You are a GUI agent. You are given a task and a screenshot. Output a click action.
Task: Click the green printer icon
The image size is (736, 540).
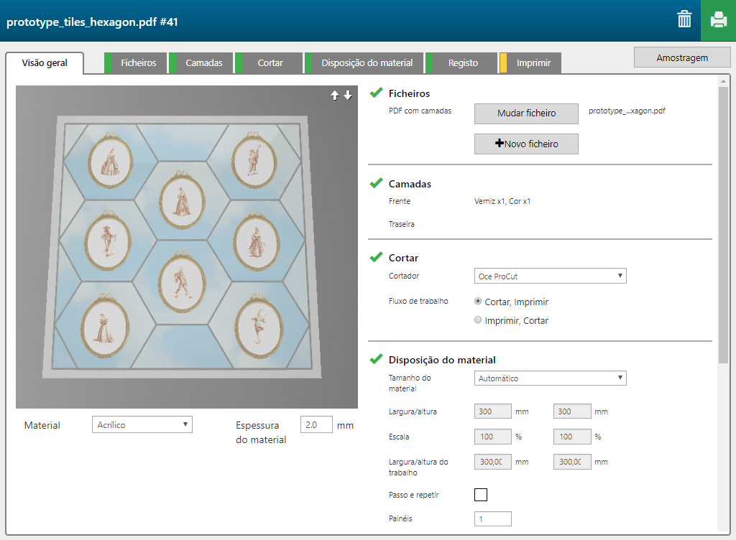point(718,20)
